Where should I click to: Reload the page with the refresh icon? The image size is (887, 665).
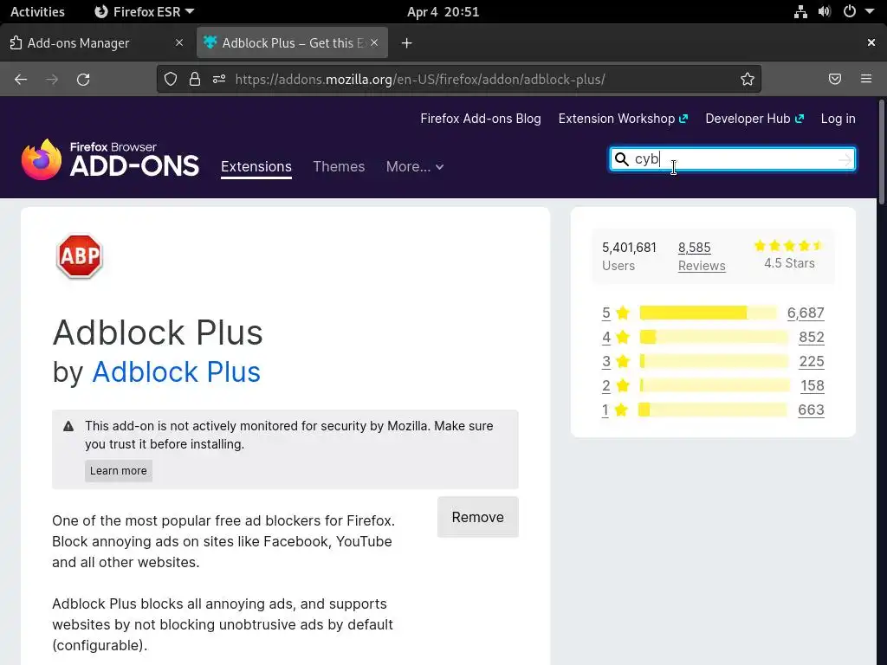coord(83,79)
